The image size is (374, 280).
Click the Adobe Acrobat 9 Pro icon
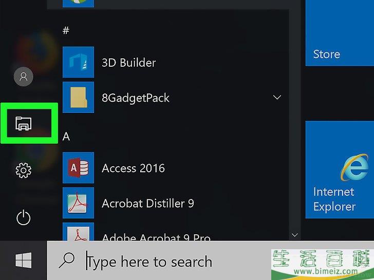(78, 233)
